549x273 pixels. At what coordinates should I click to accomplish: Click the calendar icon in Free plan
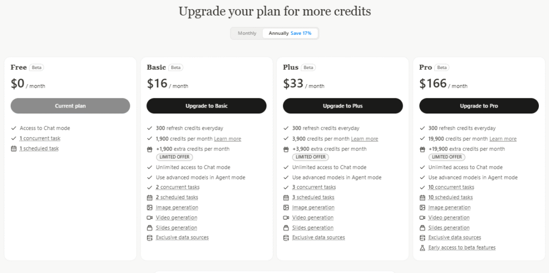click(14, 148)
